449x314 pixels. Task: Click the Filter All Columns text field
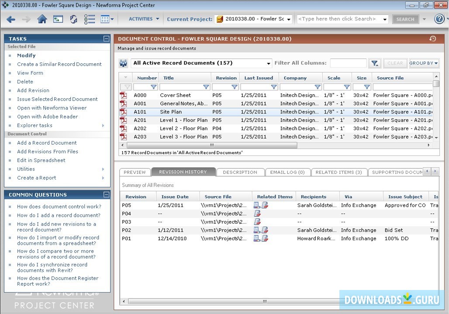pos(348,63)
